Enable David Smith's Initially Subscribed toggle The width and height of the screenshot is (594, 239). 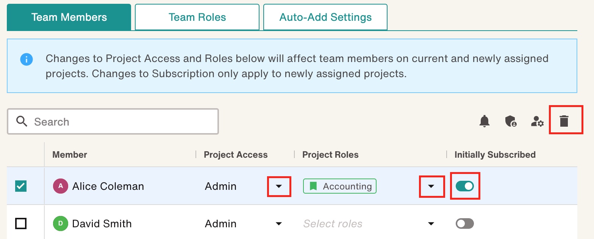[x=465, y=223]
